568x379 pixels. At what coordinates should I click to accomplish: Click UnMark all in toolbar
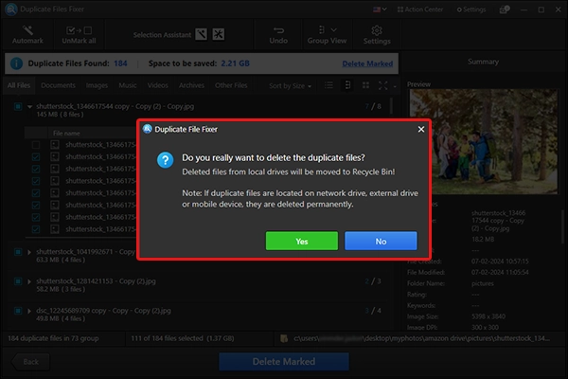tap(79, 35)
